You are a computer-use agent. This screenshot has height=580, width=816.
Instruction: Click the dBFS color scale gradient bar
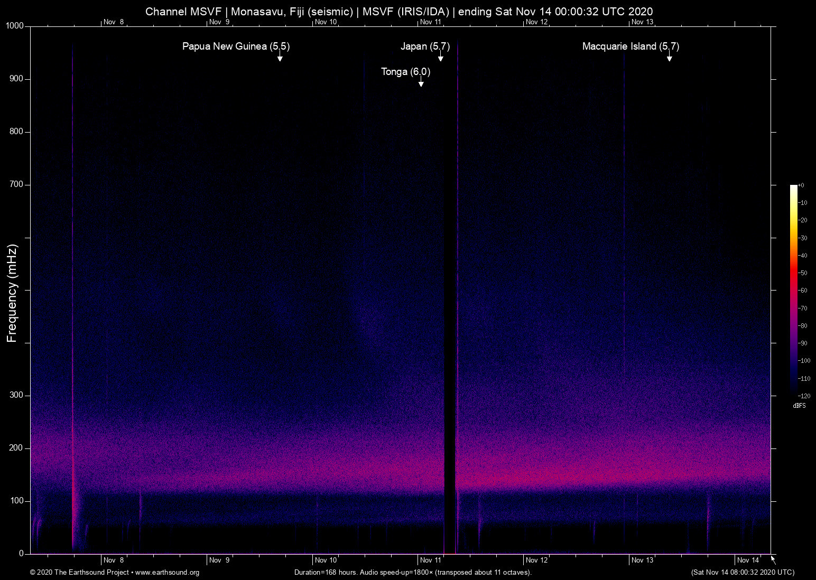click(x=793, y=290)
